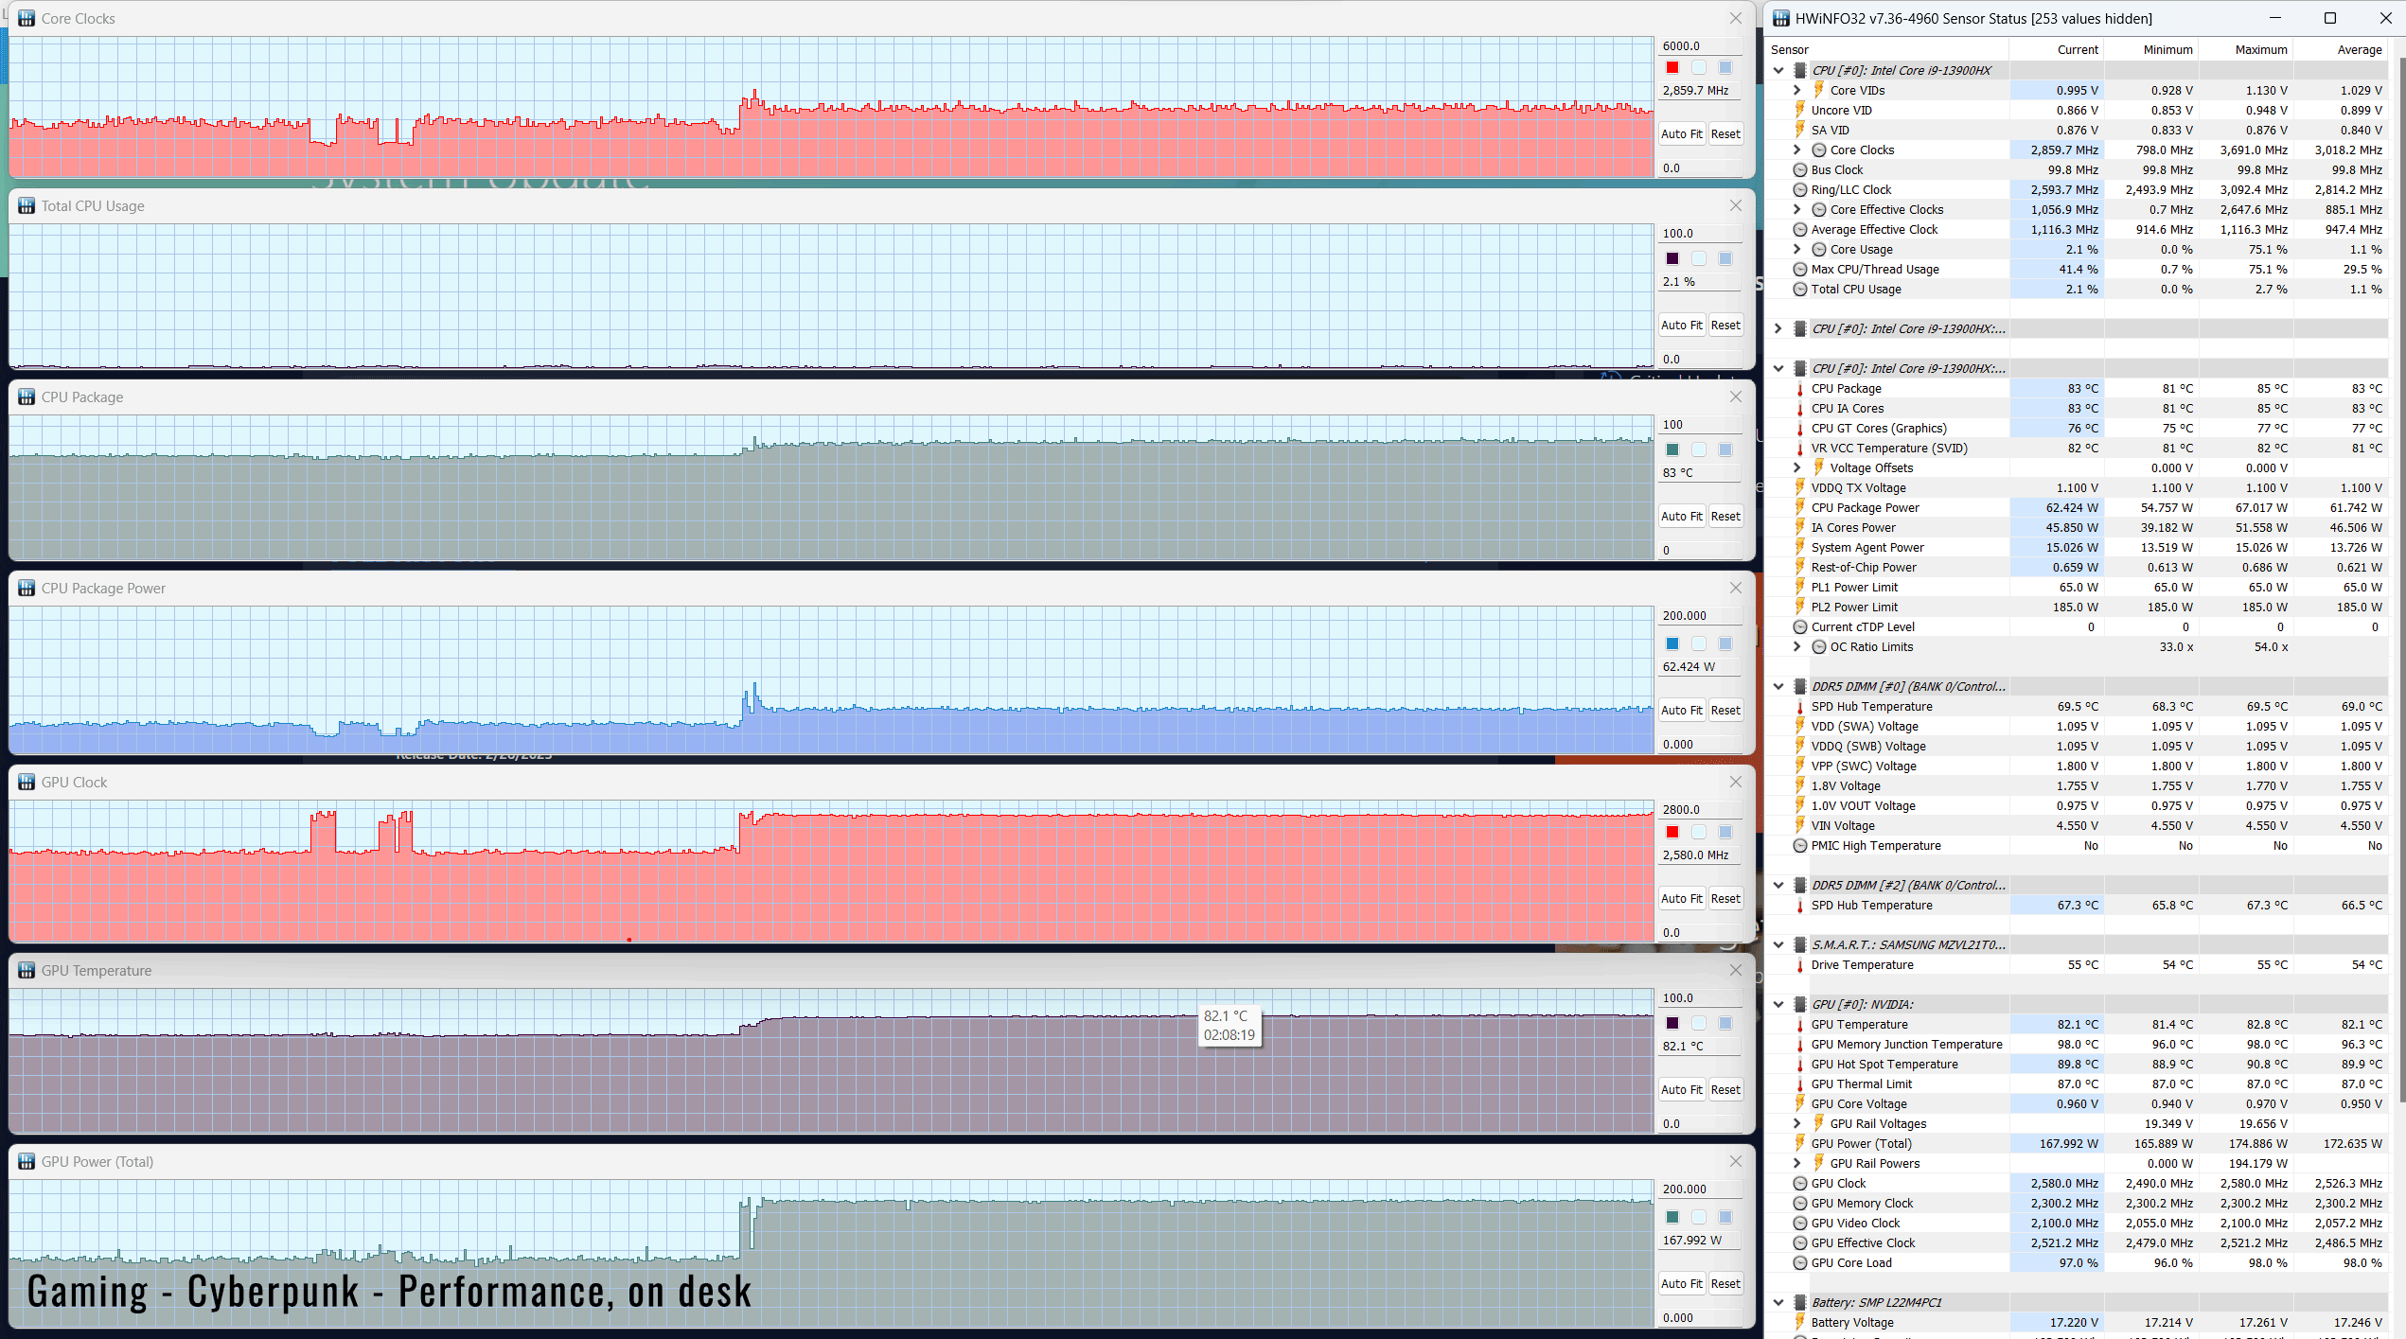This screenshot has height=1339, width=2406.
Task: Click the HWiNFO icon in Sensor Status title bar
Action: pyautogui.click(x=1781, y=18)
